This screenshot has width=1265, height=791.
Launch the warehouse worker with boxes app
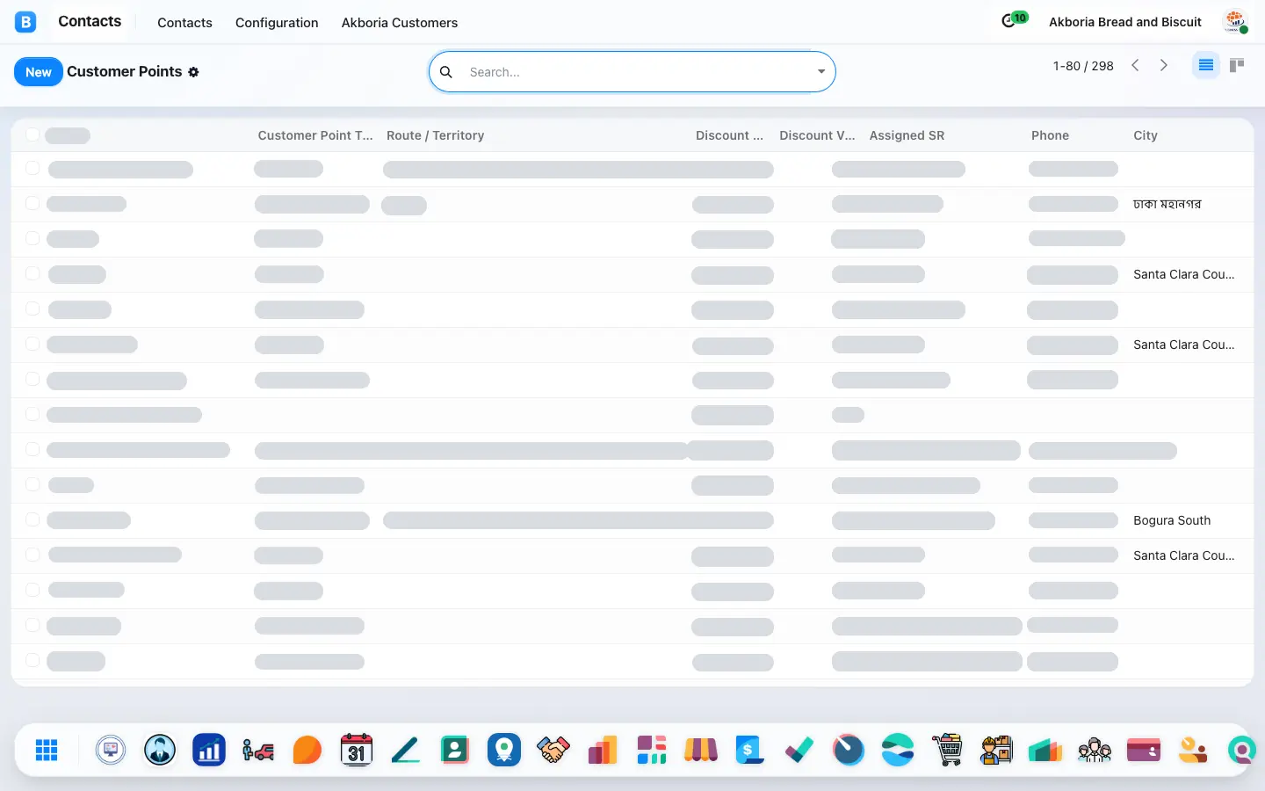[x=996, y=750]
